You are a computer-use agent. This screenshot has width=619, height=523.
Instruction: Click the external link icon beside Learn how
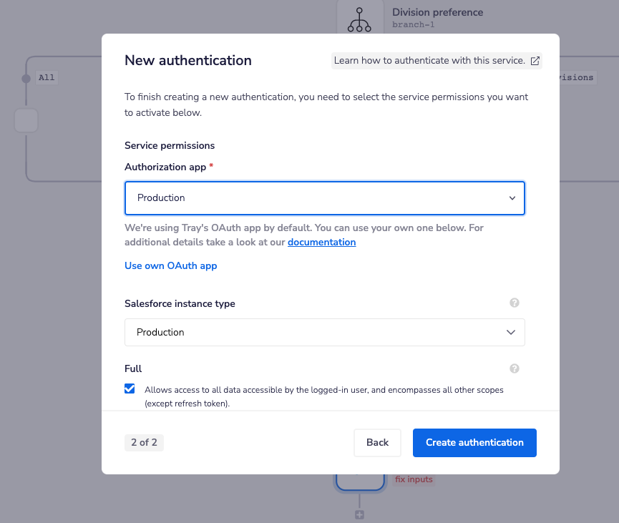(535, 61)
